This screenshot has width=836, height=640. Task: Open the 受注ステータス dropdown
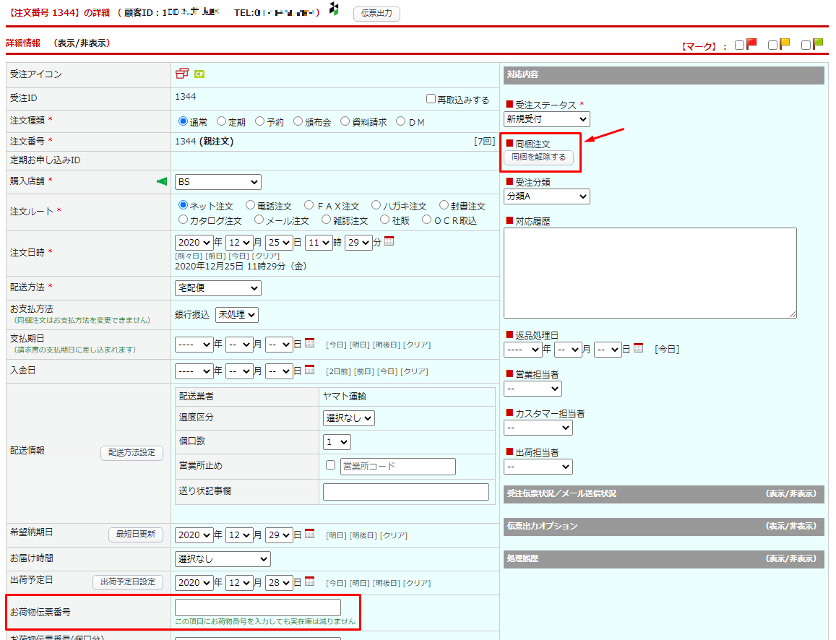click(546, 119)
